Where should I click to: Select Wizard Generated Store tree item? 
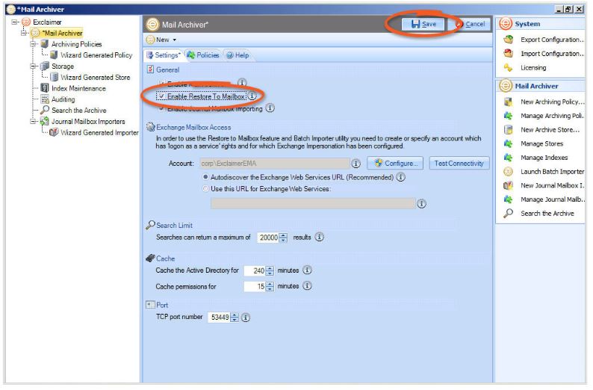coord(96,77)
